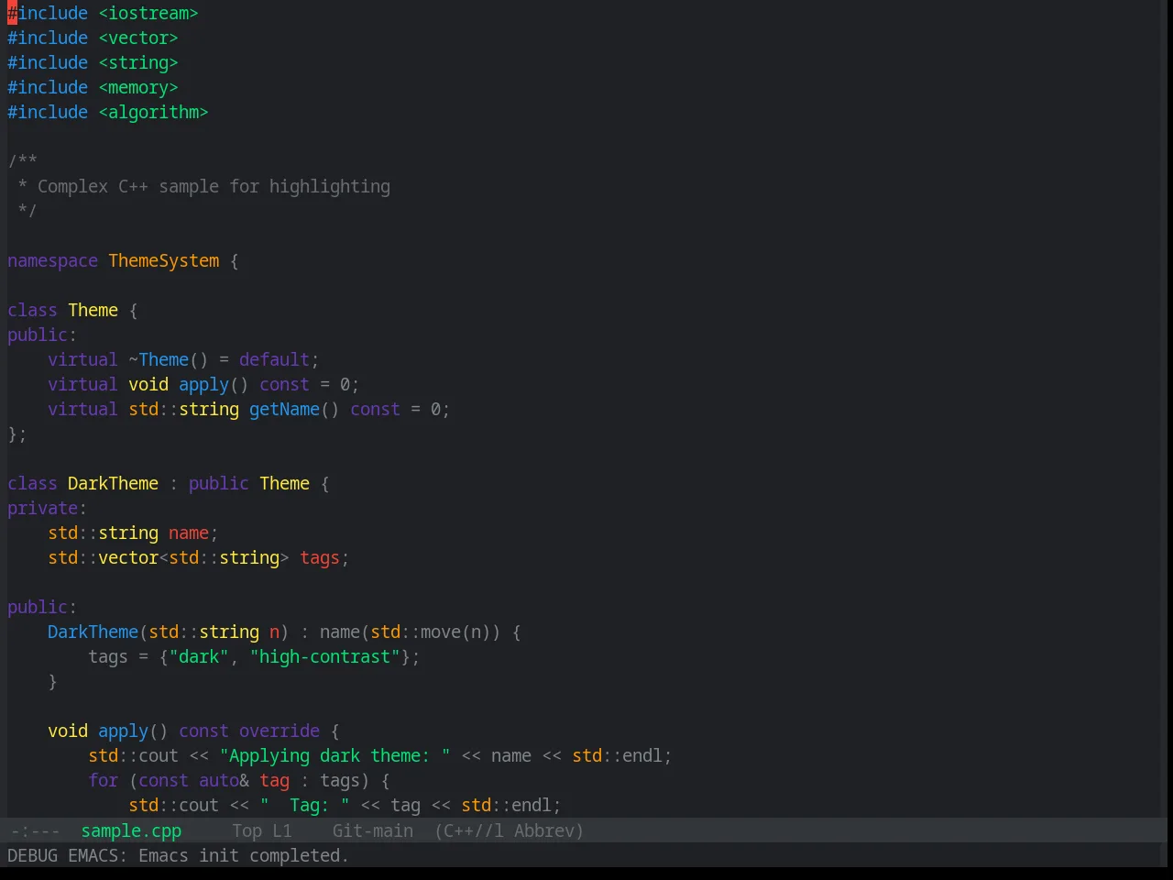
Task: Click the default keyword
Action: pos(274,359)
